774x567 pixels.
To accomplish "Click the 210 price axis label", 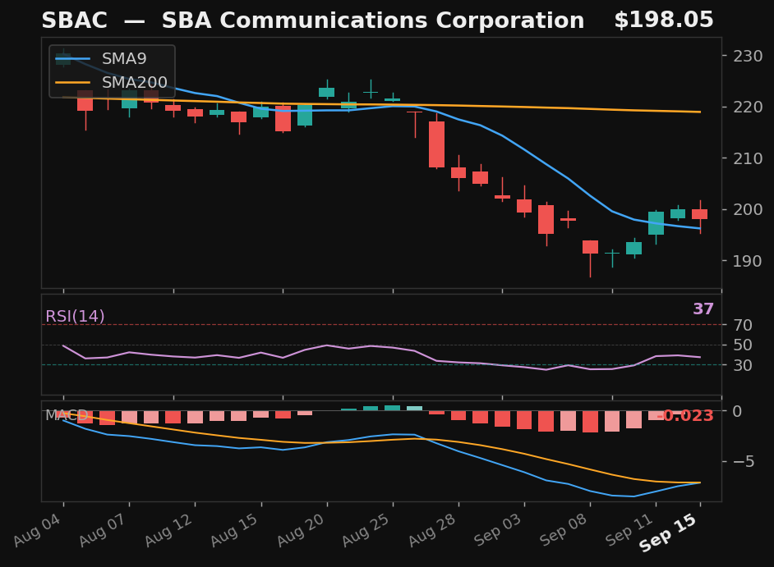I will (x=748, y=158).
